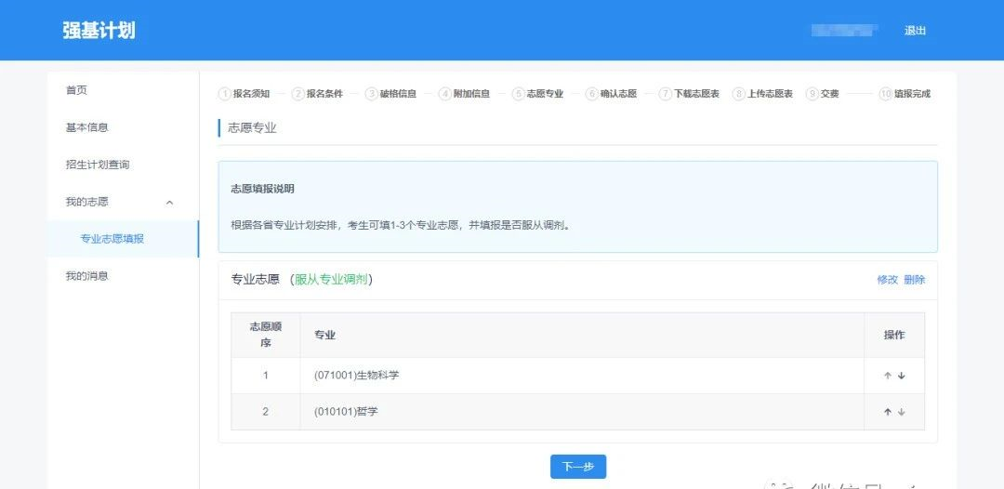
Task: Click the 操作 column header
Action: [x=894, y=335]
